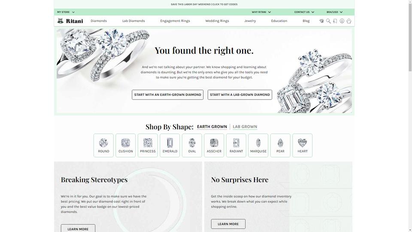This screenshot has width=412, height=232.
Task: Open the user account icon
Action: point(342,21)
